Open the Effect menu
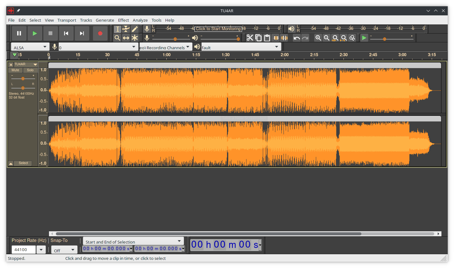The image size is (454, 268). pos(123,20)
